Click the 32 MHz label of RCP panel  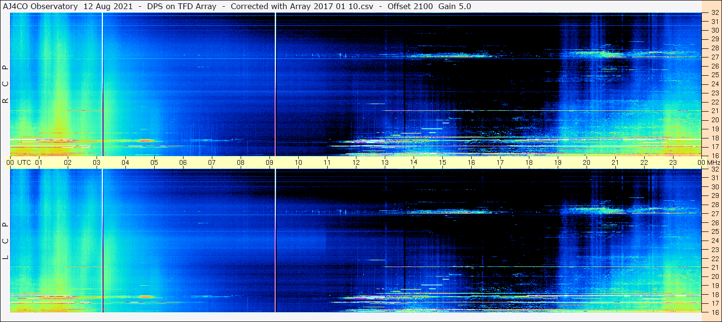point(714,13)
